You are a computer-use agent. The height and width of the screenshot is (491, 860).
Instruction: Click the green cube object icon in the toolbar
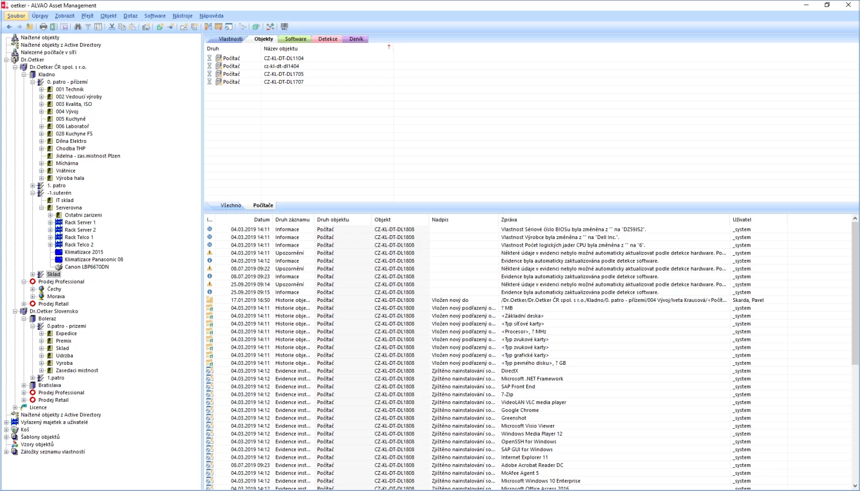(256, 26)
